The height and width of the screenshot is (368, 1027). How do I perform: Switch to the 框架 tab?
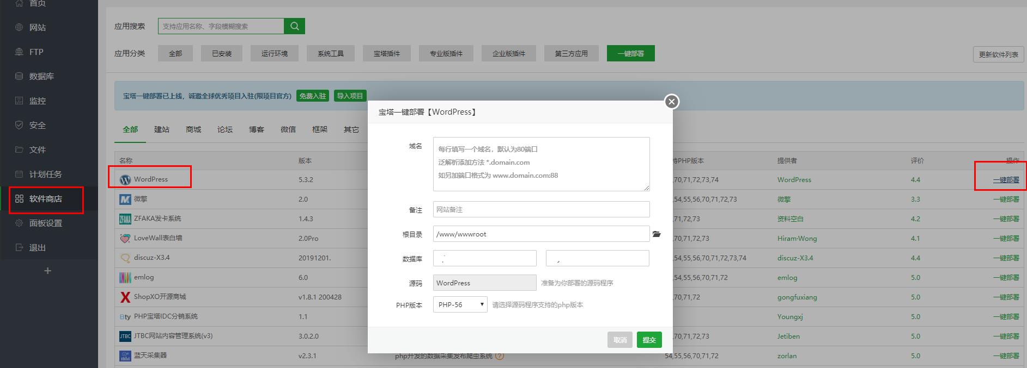320,129
